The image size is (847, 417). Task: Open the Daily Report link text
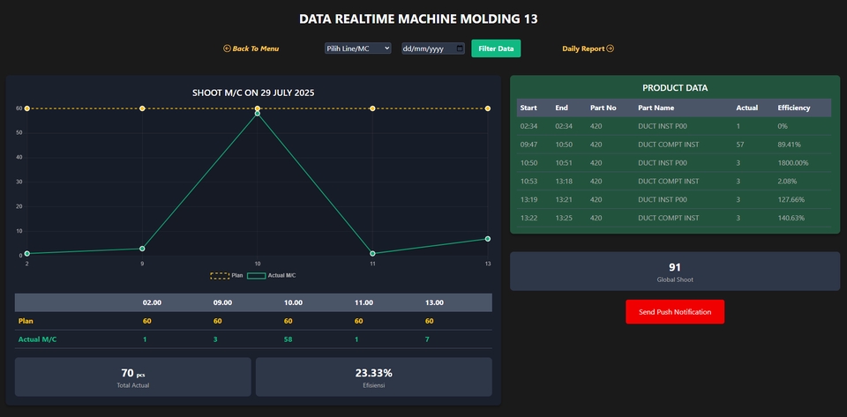pyautogui.click(x=583, y=48)
